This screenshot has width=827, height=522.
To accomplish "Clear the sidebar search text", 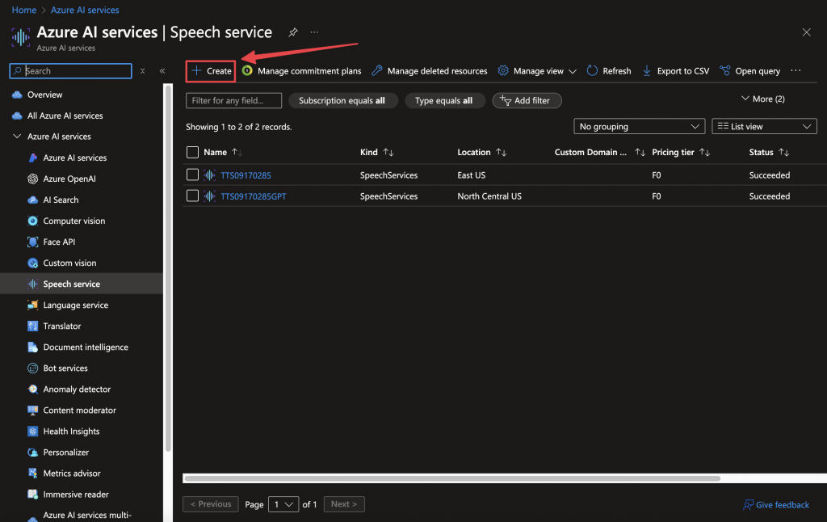I will [142, 71].
